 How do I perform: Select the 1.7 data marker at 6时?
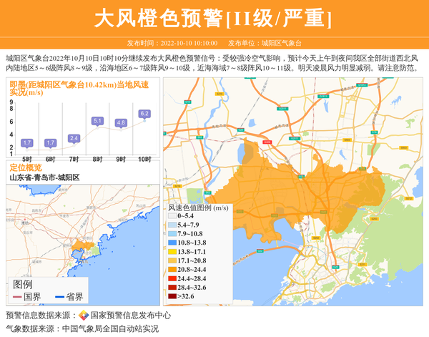point(50,143)
